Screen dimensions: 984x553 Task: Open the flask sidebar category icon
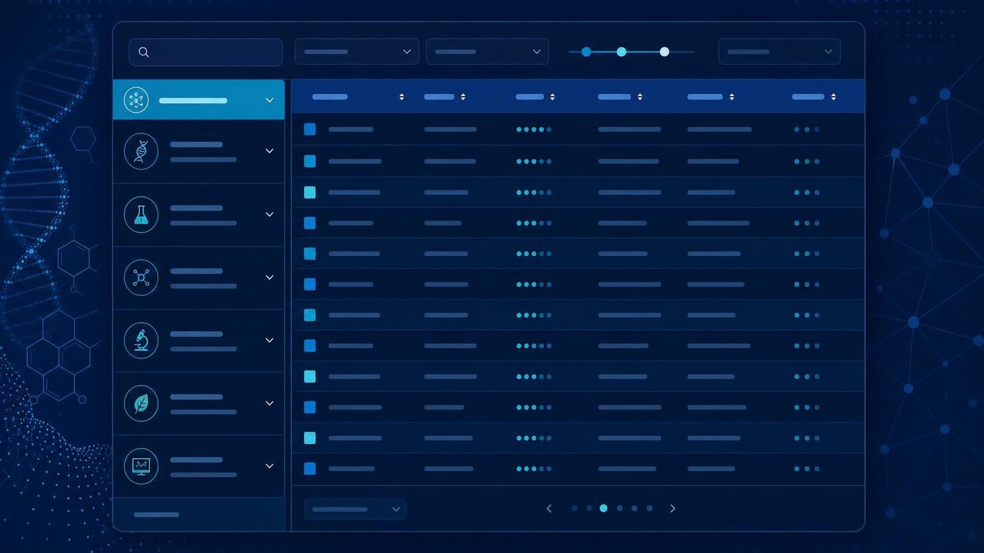(141, 214)
